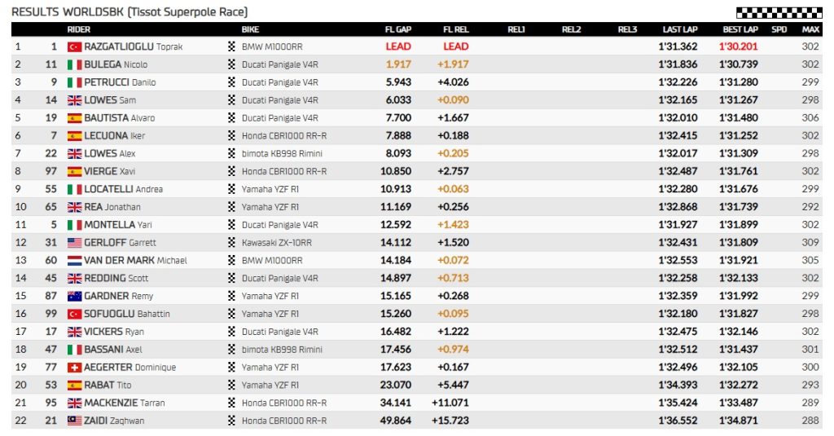Click the RIDER column header
The image size is (834, 436).
point(78,29)
